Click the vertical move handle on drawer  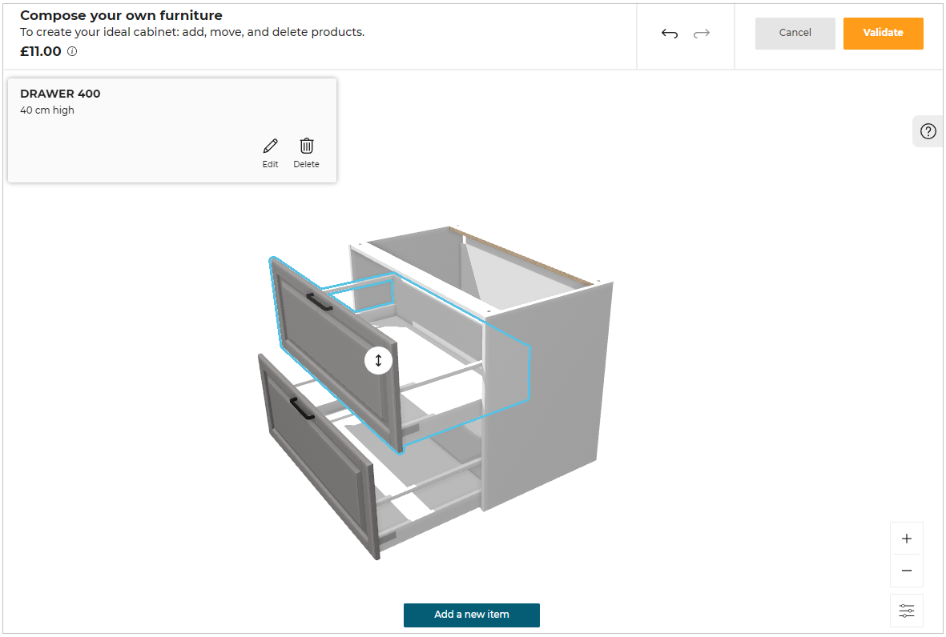coord(378,360)
